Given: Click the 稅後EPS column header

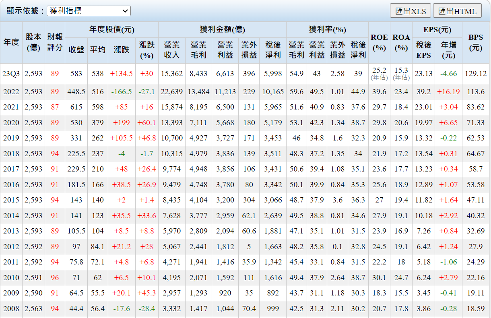Looking at the screenshot, I should [423, 50].
